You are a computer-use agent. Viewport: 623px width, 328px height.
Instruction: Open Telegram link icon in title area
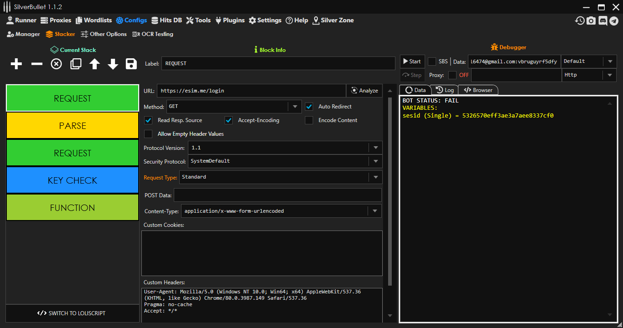pos(614,20)
